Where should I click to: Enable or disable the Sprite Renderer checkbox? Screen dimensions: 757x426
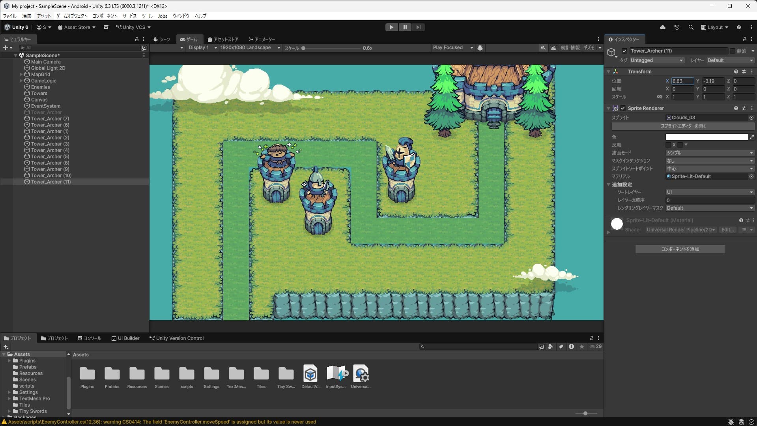pyautogui.click(x=623, y=108)
